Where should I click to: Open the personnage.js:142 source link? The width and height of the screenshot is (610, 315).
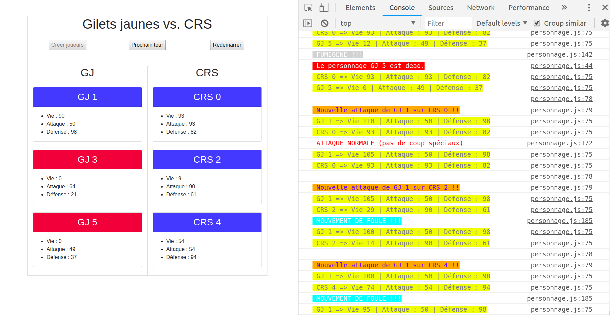click(x=560, y=55)
